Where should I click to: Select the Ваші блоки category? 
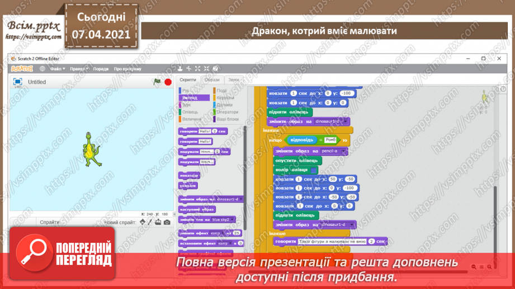coord(226,119)
